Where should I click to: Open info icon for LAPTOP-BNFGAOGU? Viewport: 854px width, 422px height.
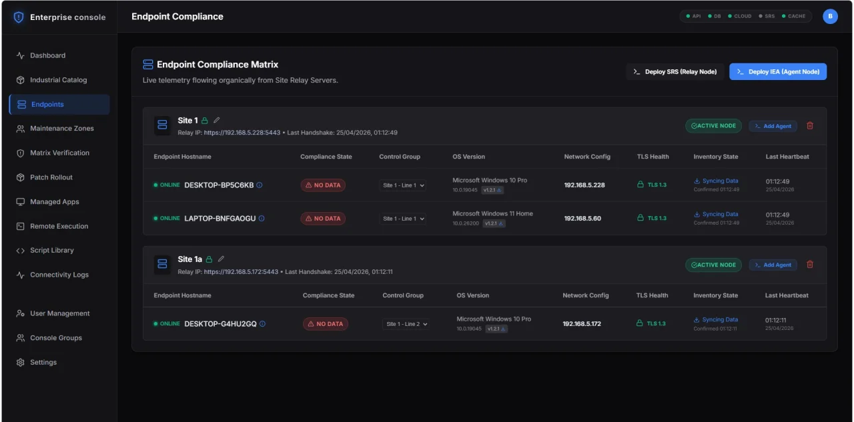click(x=262, y=219)
